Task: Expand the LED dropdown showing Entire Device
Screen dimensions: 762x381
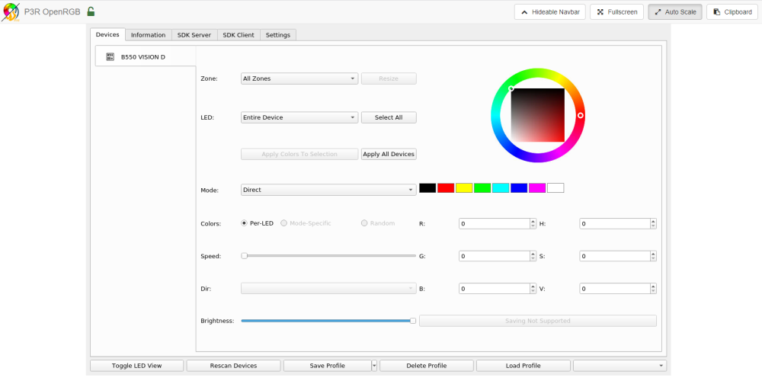Action: 299,117
